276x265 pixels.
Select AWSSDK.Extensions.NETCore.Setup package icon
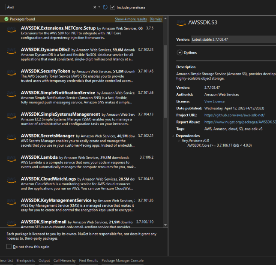pos(11,30)
